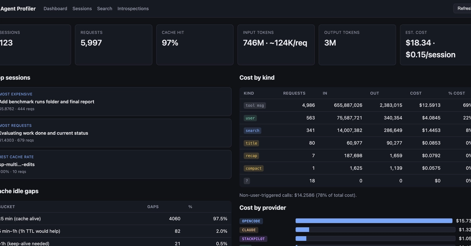Viewport: 471px width, 246px height.
Task: Click the search cost value $1.4453
Action: point(431,131)
